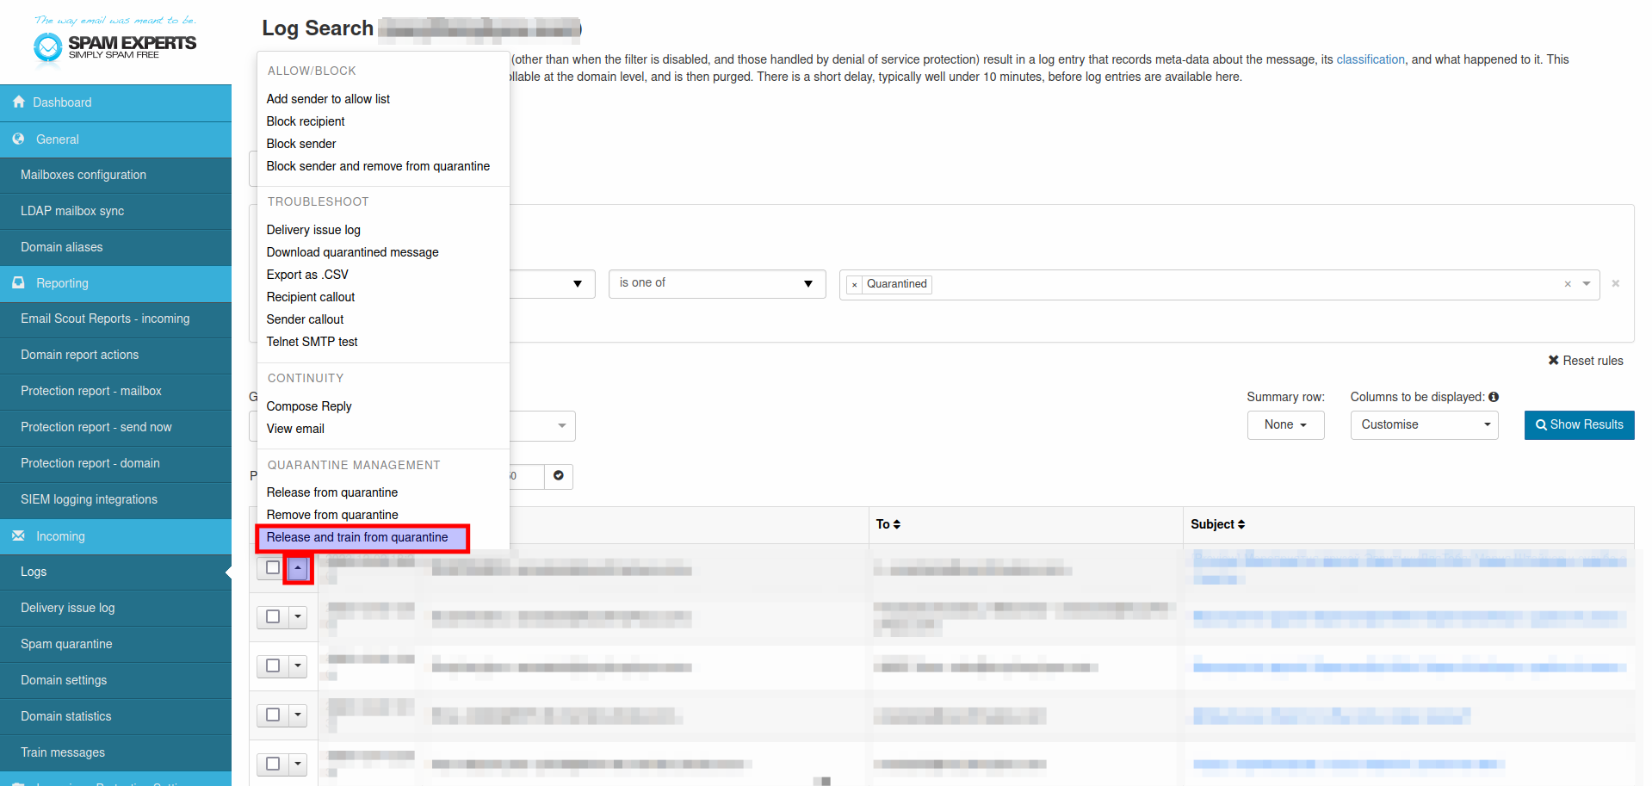Viewport: 1652px width, 786px height.
Task: Open Protection report - mailbox
Action: (115, 391)
